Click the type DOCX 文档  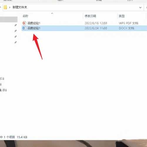click(x=126, y=28)
